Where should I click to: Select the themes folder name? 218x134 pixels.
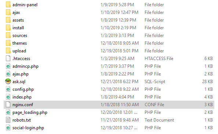click(x=19, y=43)
